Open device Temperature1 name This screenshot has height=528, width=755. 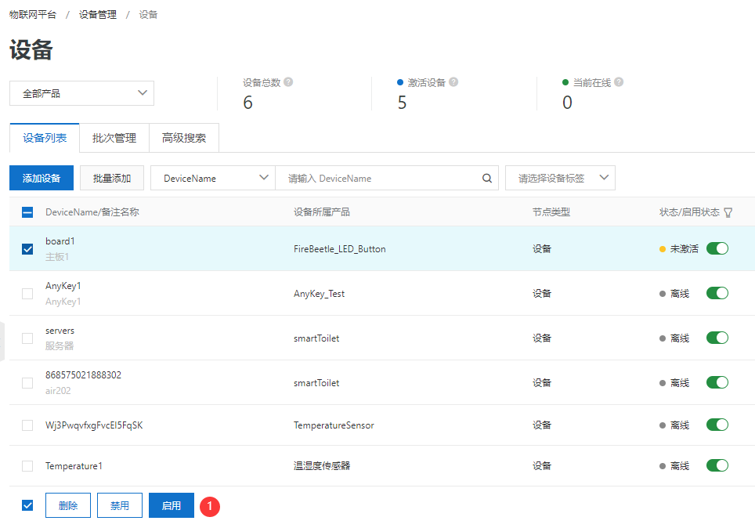[74, 466]
